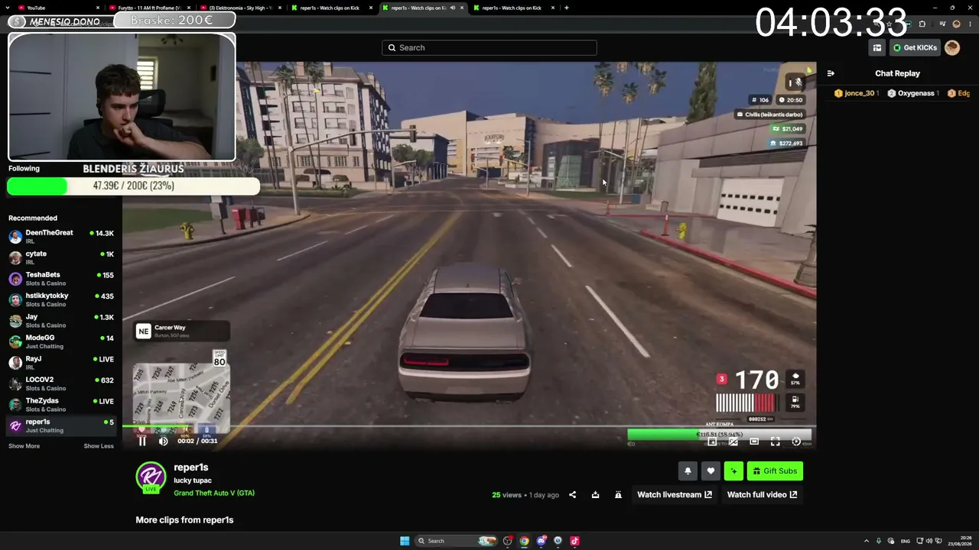This screenshot has width=979, height=550.
Task: Mute the clip volume speaker icon
Action: [x=163, y=441]
